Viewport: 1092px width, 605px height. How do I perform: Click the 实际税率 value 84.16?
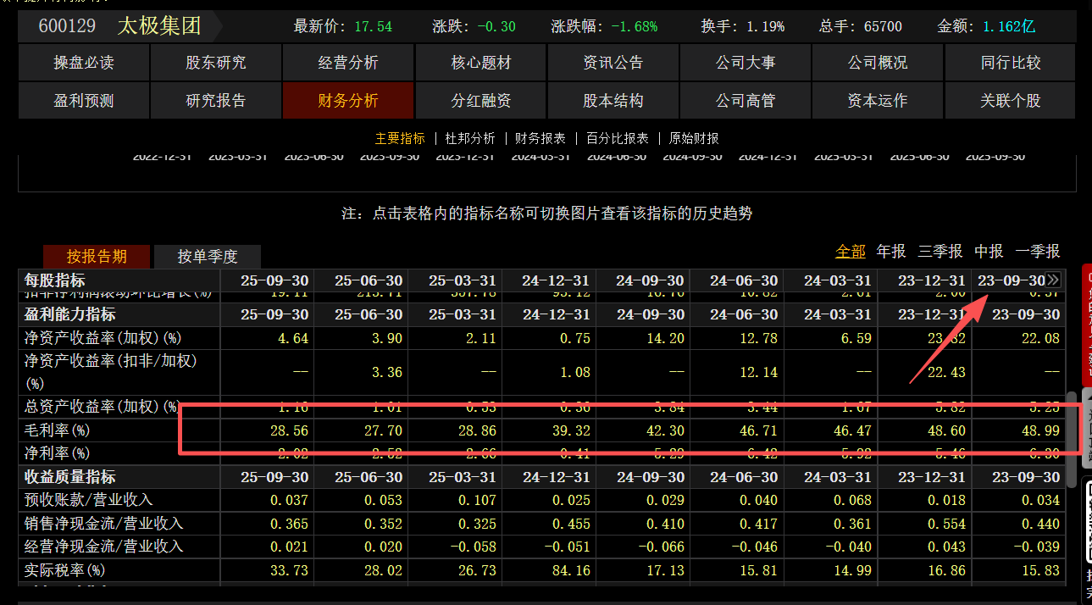[x=571, y=570]
